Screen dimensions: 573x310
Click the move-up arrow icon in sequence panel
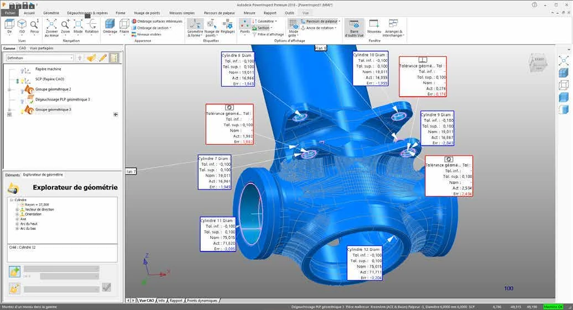(x=80, y=58)
